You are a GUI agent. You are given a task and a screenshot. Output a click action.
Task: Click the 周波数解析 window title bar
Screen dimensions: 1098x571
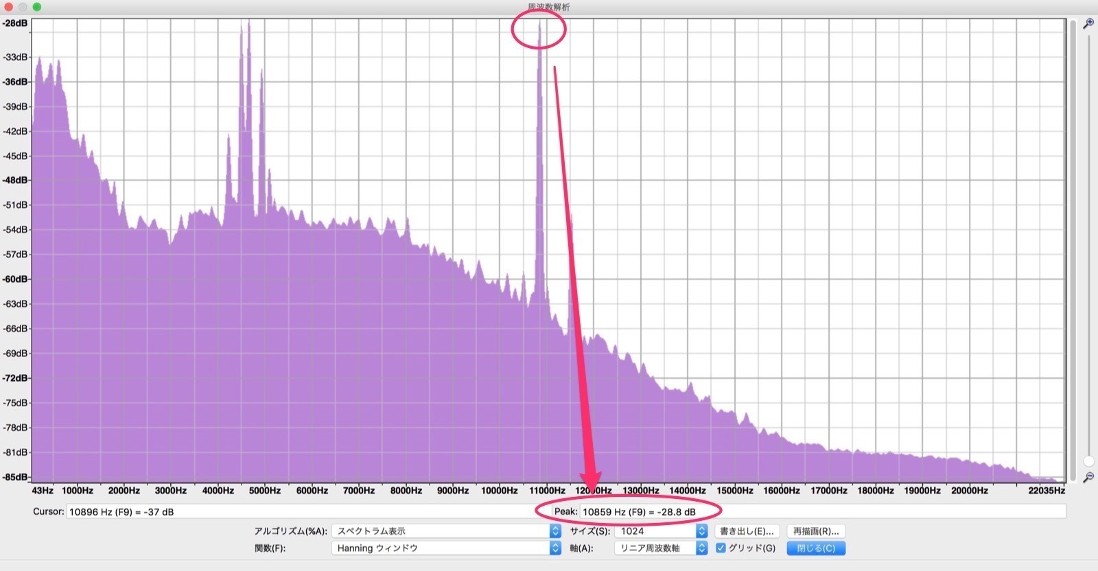pos(549,7)
